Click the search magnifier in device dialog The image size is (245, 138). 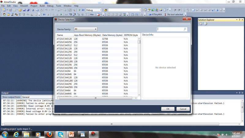point(185,29)
